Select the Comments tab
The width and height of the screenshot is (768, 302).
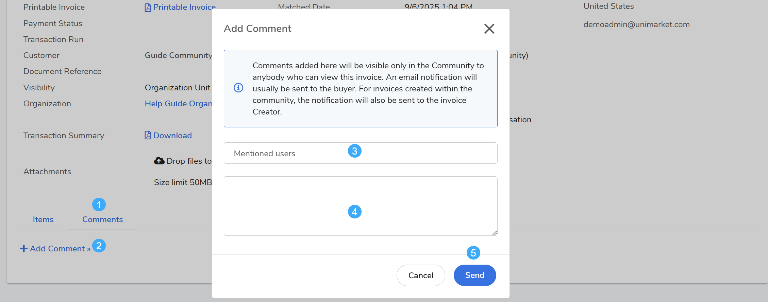[x=102, y=219]
